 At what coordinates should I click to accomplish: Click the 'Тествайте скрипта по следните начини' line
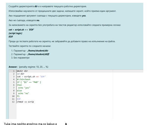(30, 46)
